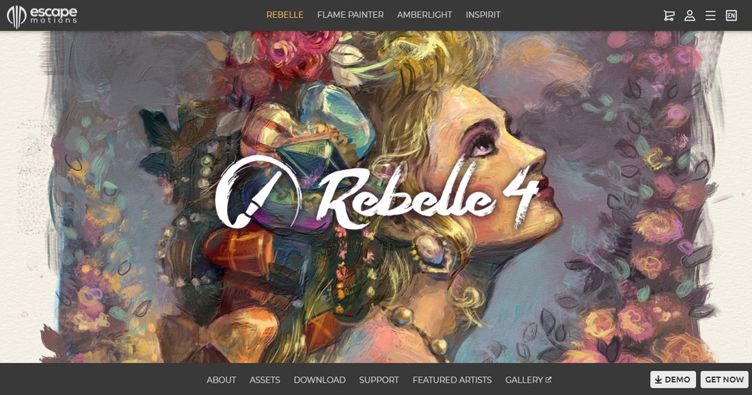
Task: Open the Download section link
Action: tap(319, 380)
